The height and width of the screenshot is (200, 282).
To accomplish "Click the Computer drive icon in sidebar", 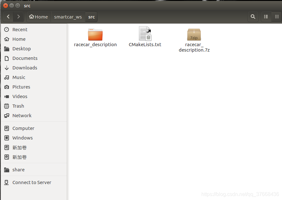I will tap(7, 128).
